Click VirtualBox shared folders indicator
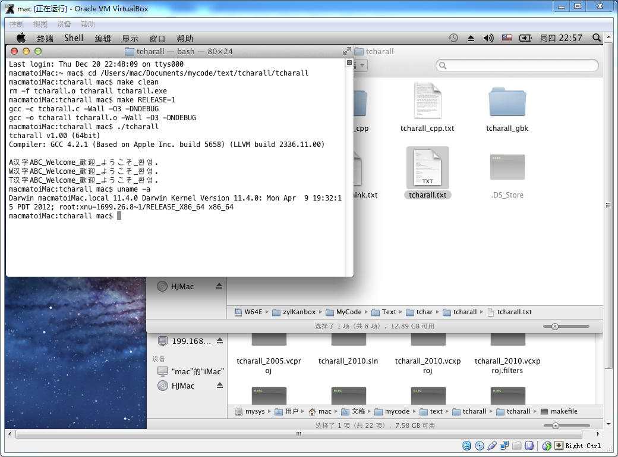 coord(517,446)
